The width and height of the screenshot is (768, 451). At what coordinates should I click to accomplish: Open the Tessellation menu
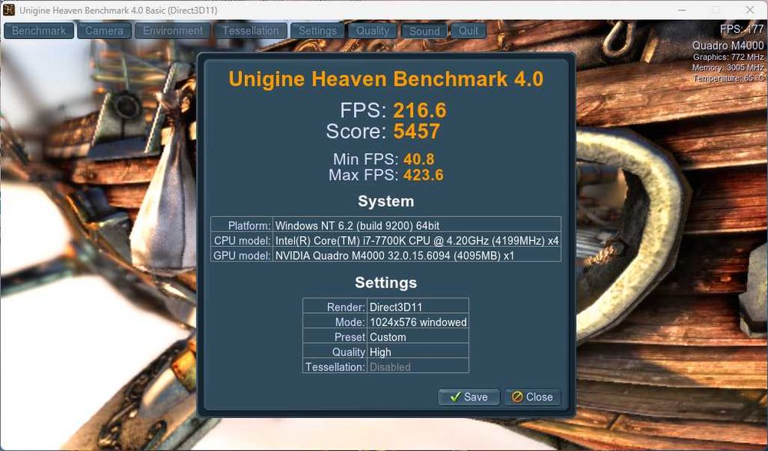coord(250,31)
